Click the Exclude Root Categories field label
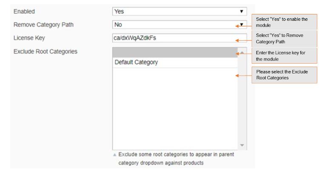The width and height of the screenshot is (319, 171). (x=45, y=52)
